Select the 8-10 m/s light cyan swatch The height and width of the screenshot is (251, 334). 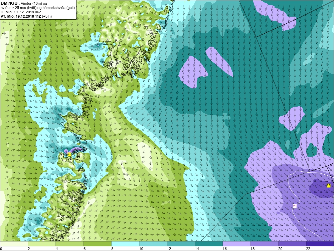(125, 244)
